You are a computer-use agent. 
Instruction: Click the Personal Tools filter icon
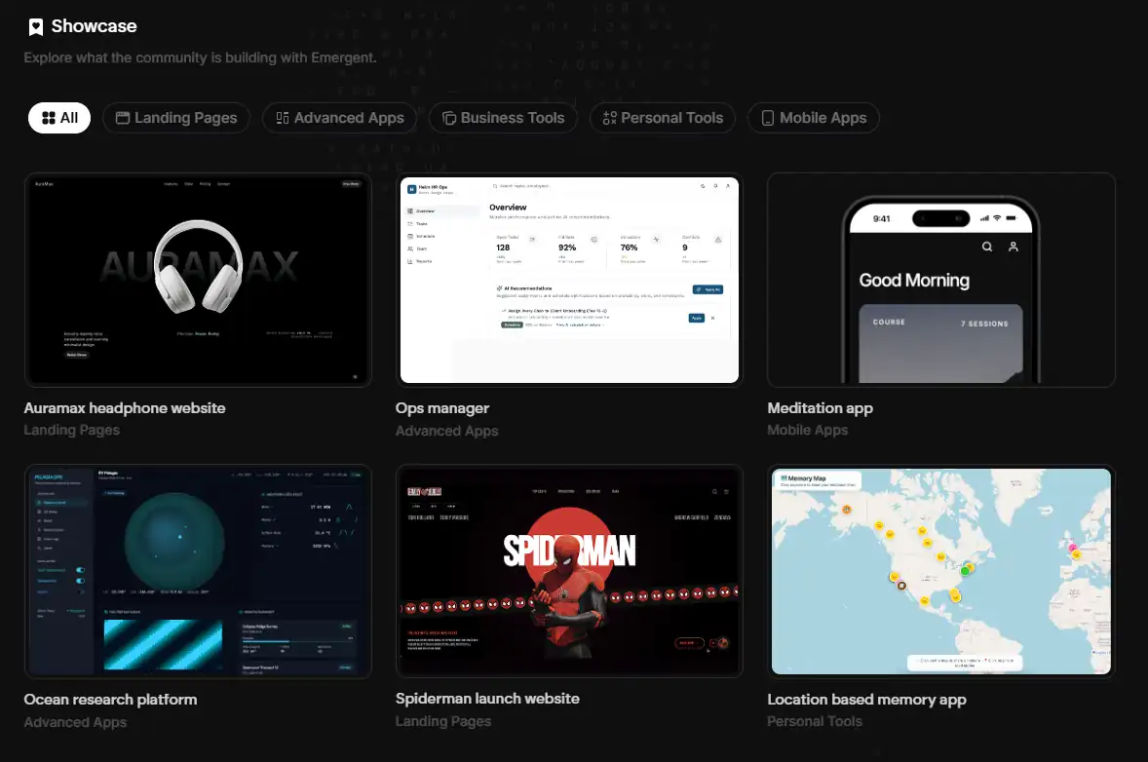(x=610, y=118)
